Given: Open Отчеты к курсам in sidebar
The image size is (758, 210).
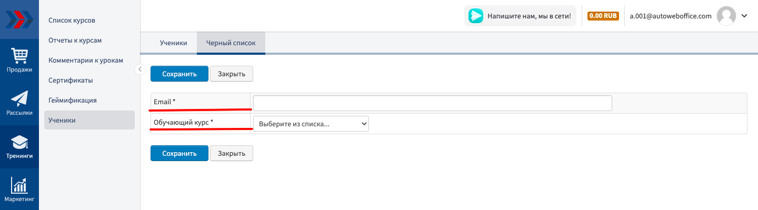Looking at the screenshot, I should tap(75, 41).
